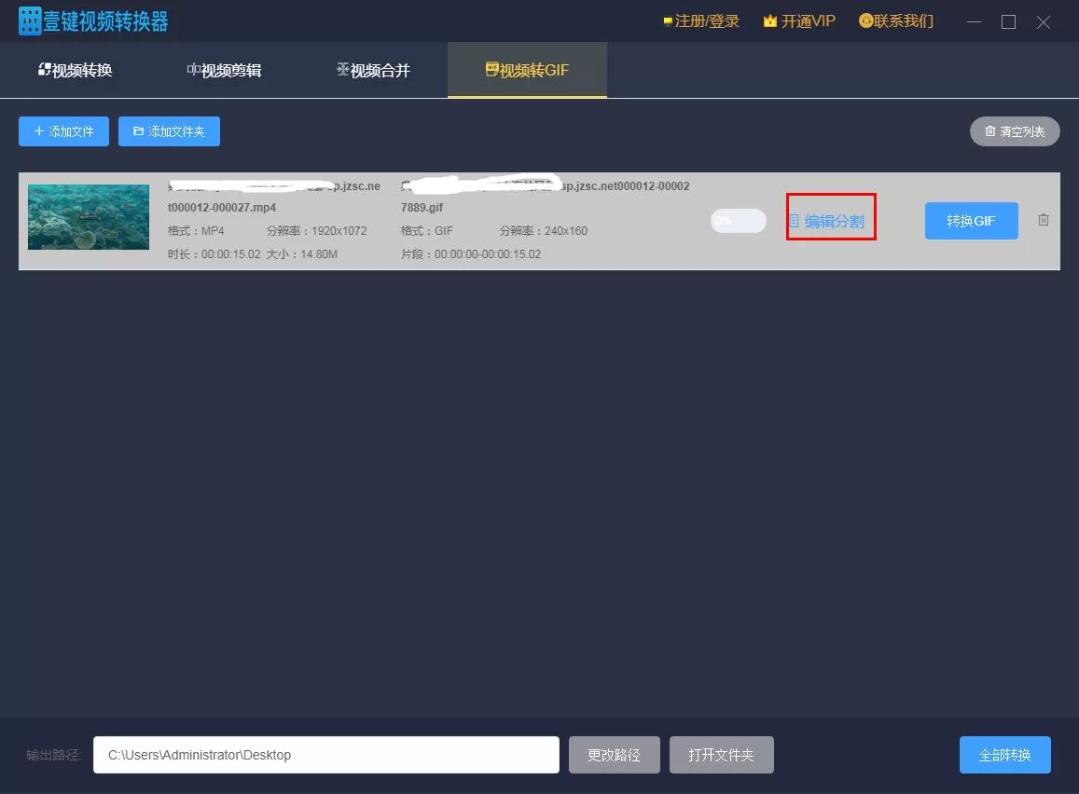Open the output folder with 打开文件夹
The image size is (1079, 794).
(x=721, y=755)
